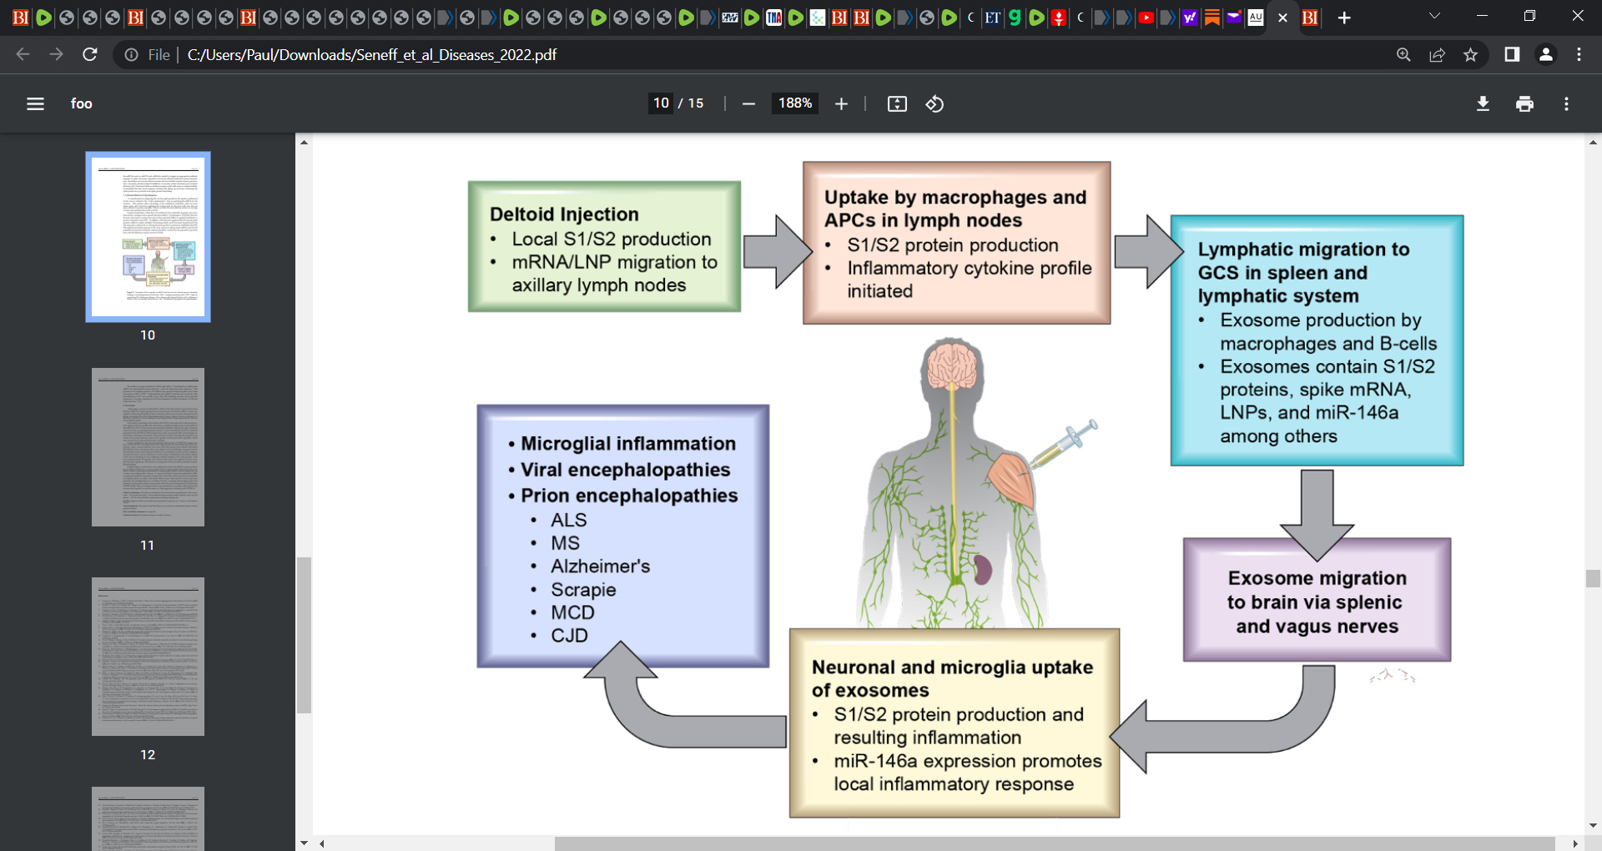Open the tab search dropdown chevron
This screenshot has height=851, width=1602.
click(x=1434, y=16)
